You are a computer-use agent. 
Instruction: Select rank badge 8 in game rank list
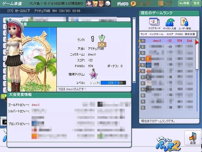click(143, 83)
